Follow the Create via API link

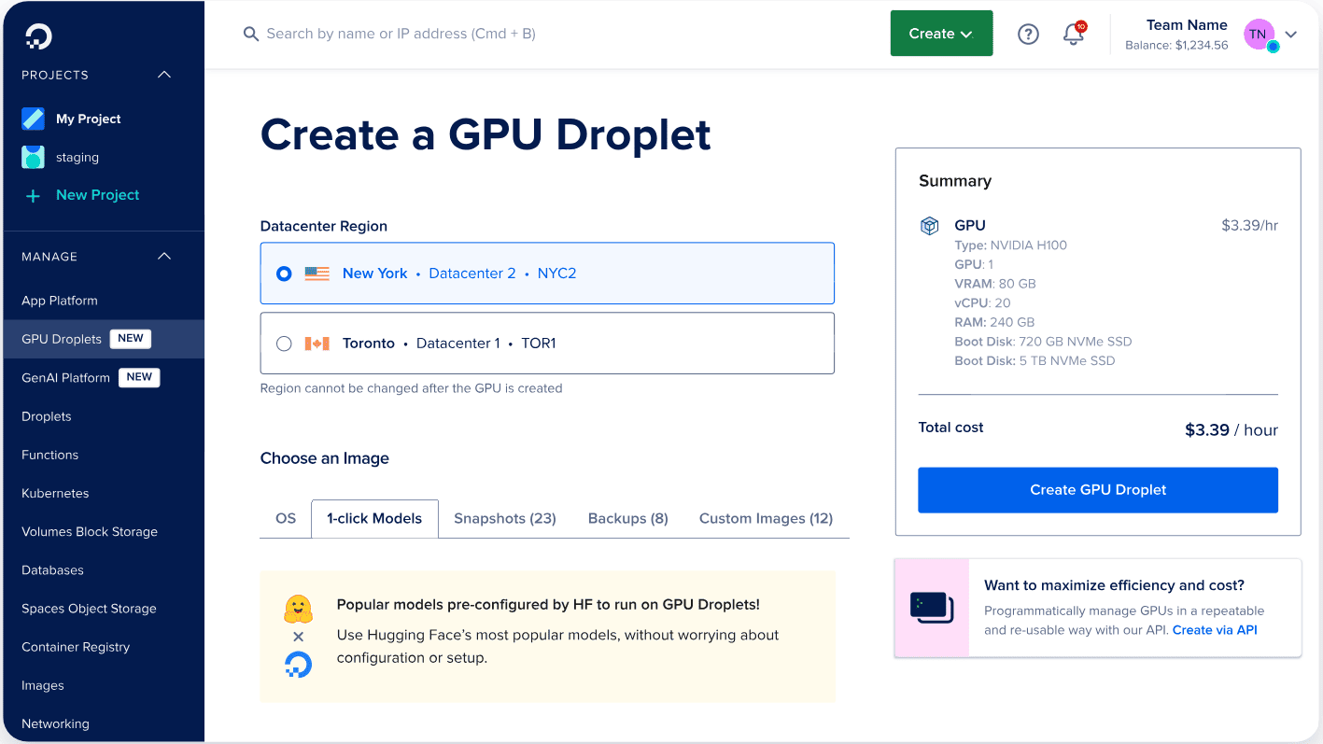pos(1215,630)
